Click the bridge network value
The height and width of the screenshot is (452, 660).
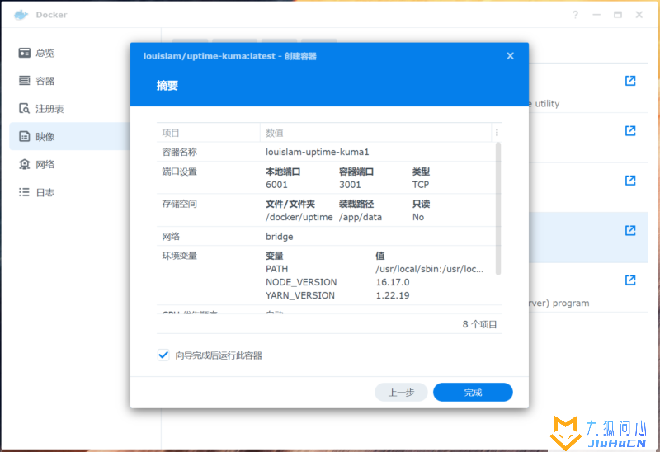tap(280, 237)
